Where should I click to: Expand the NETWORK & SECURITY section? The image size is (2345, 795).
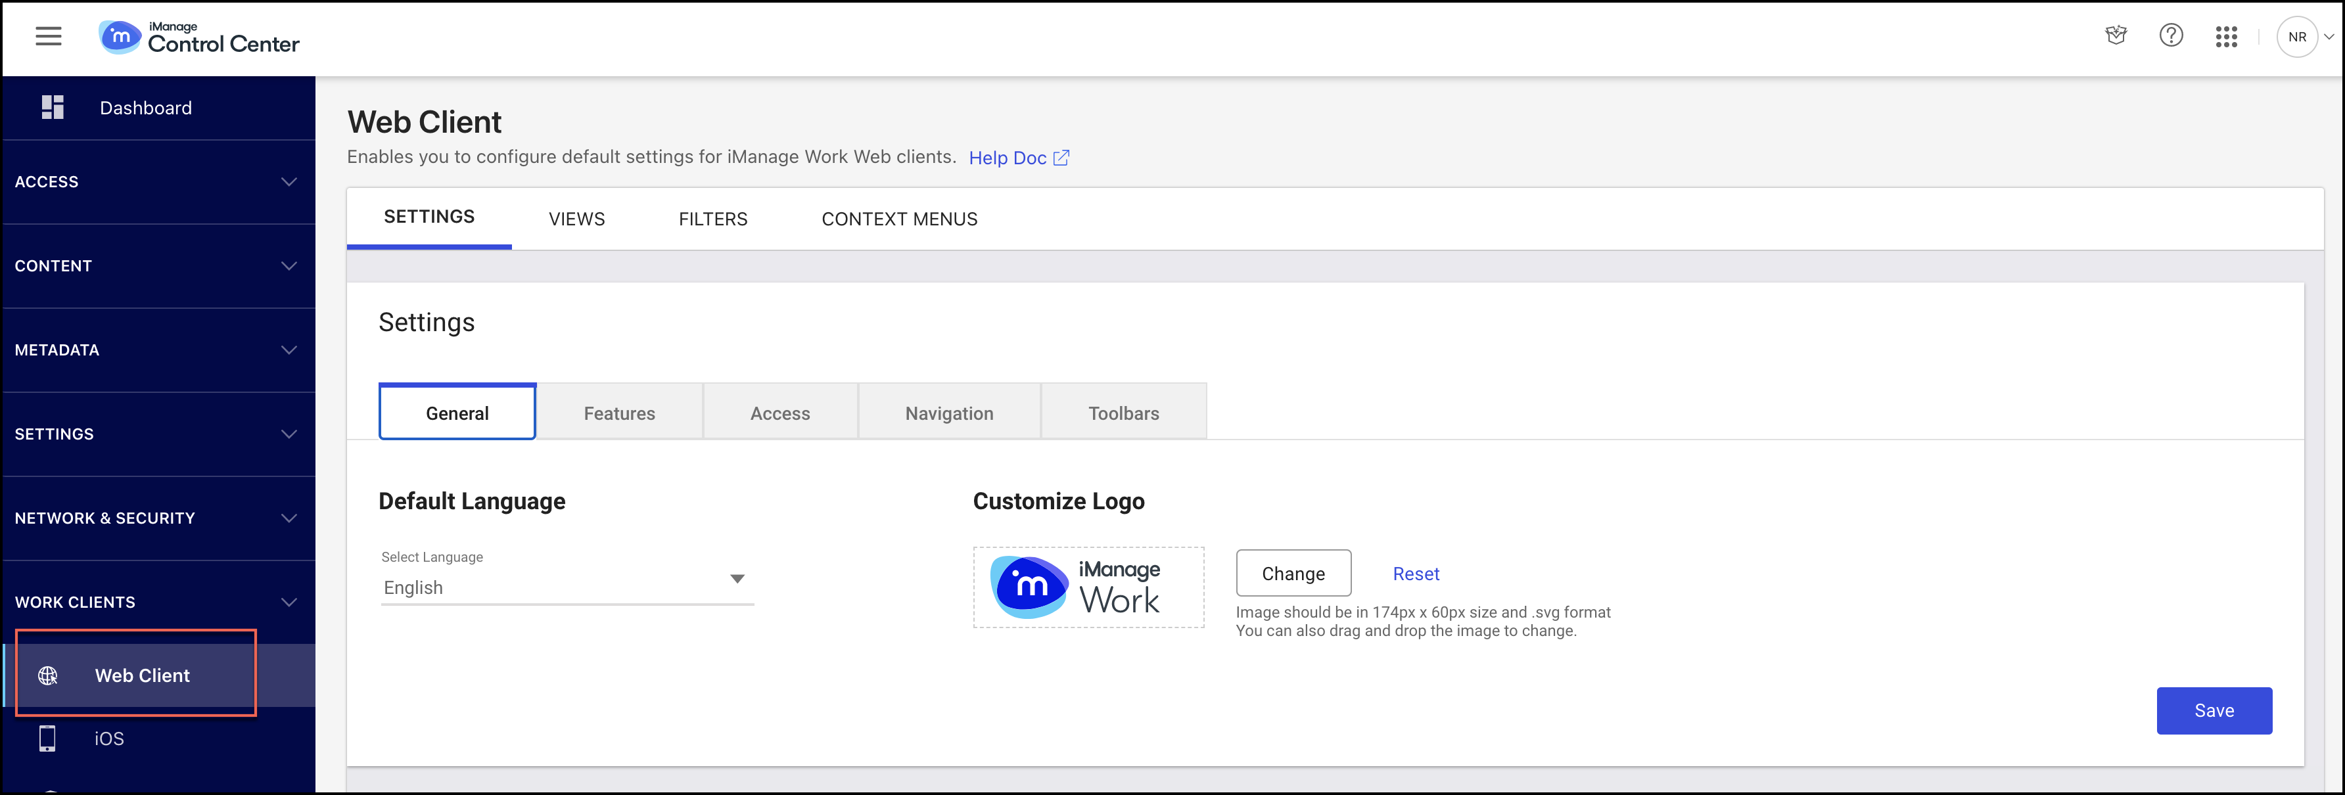[289, 518]
